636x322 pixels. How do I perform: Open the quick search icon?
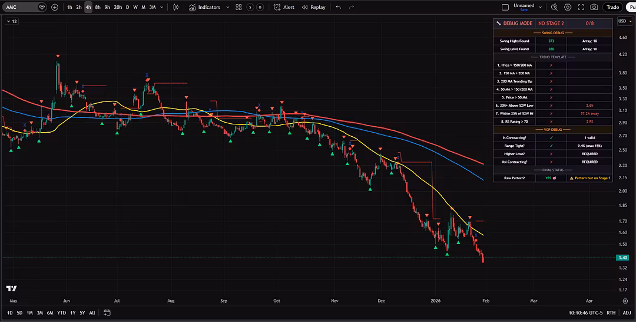pyautogui.click(x=554, y=7)
